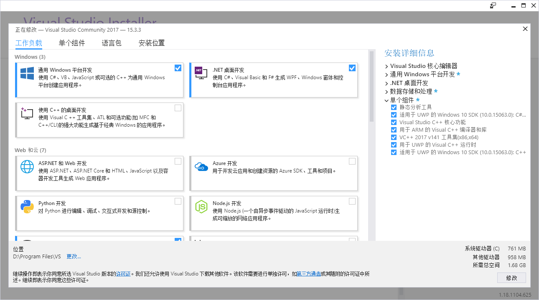Click the workloads list vertical scrollbar
Viewport: 539px width, 300px height.
[x=371, y=87]
